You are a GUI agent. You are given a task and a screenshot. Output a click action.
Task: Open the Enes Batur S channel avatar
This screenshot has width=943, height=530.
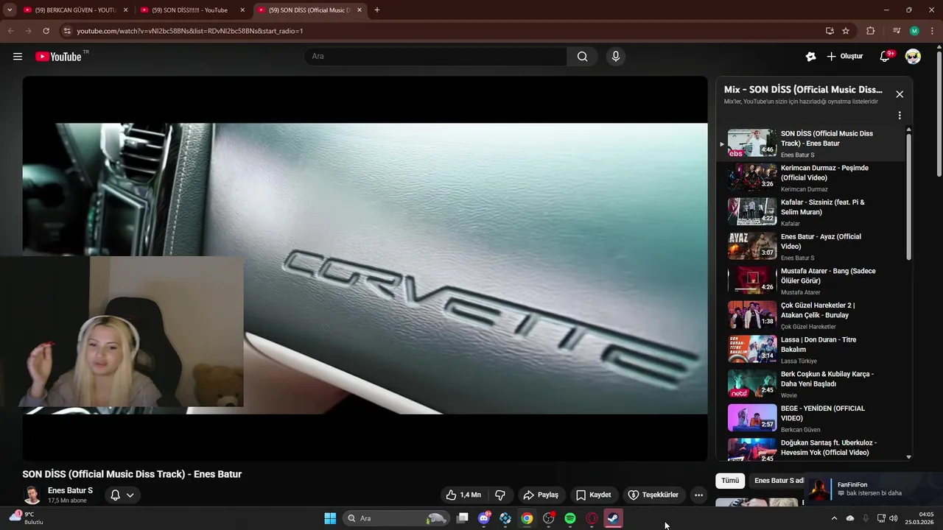(x=32, y=495)
